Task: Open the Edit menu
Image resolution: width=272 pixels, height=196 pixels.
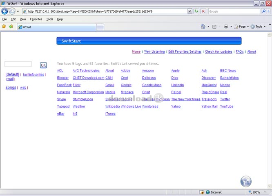Action: pos(13,19)
